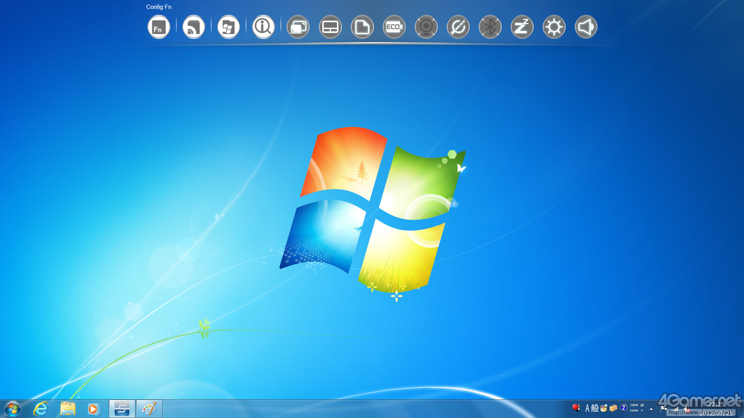Open the info magnifier icon

point(263,27)
